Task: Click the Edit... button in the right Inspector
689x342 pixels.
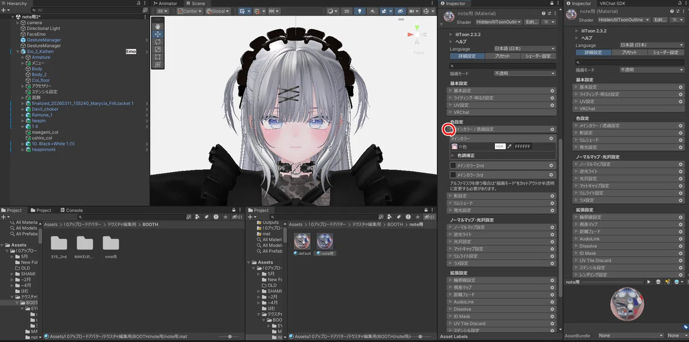Action: pos(660,20)
